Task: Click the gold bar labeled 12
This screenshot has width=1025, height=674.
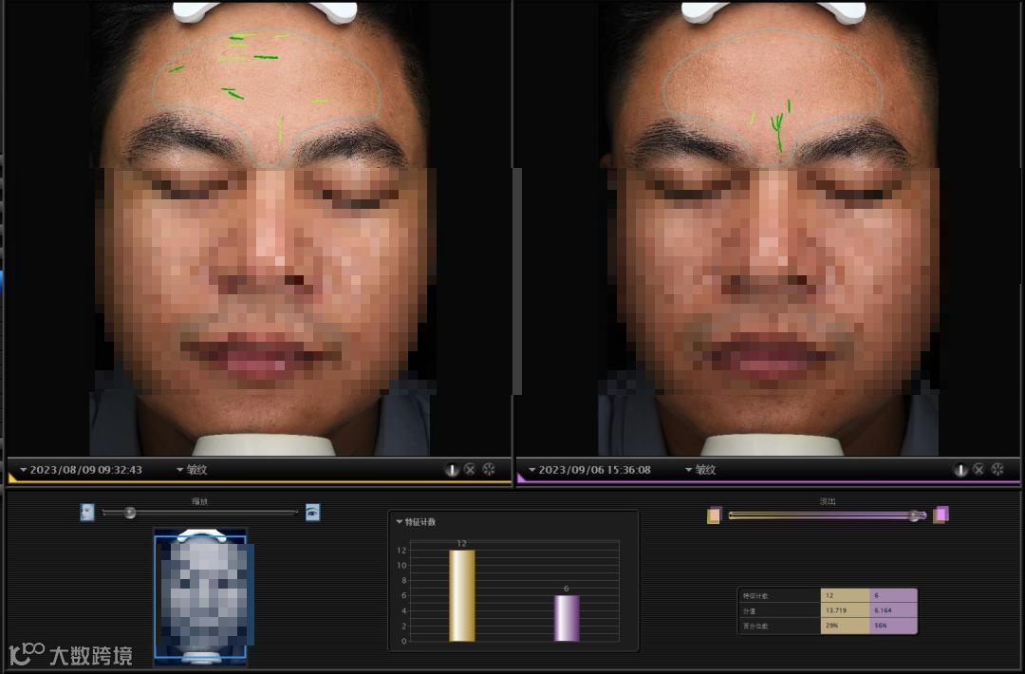Action: click(x=462, y=595)
